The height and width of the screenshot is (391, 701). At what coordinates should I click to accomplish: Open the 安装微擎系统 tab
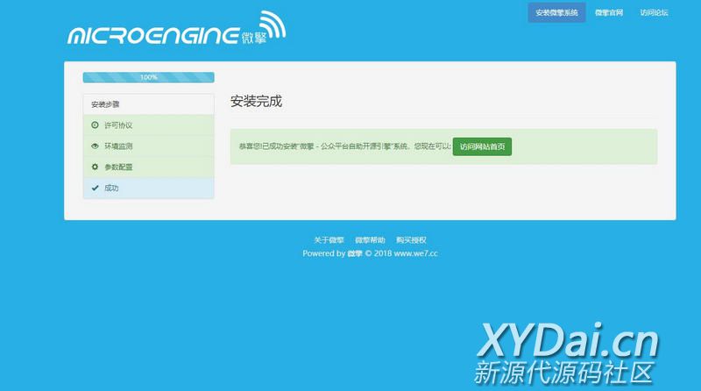556,12
